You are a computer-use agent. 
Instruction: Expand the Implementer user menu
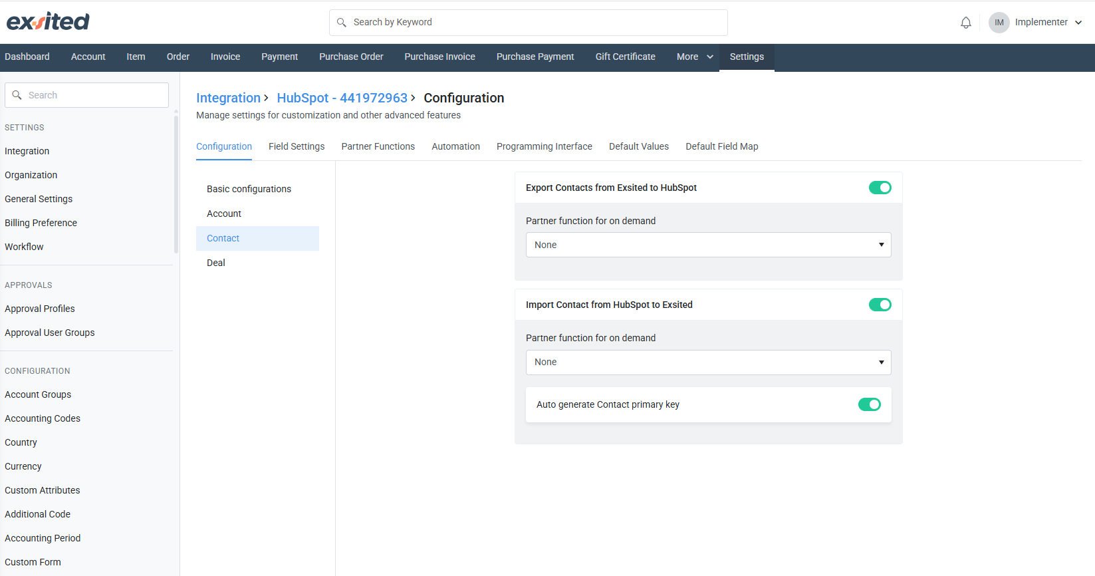pyautogui.click(x=1048, y=23)
